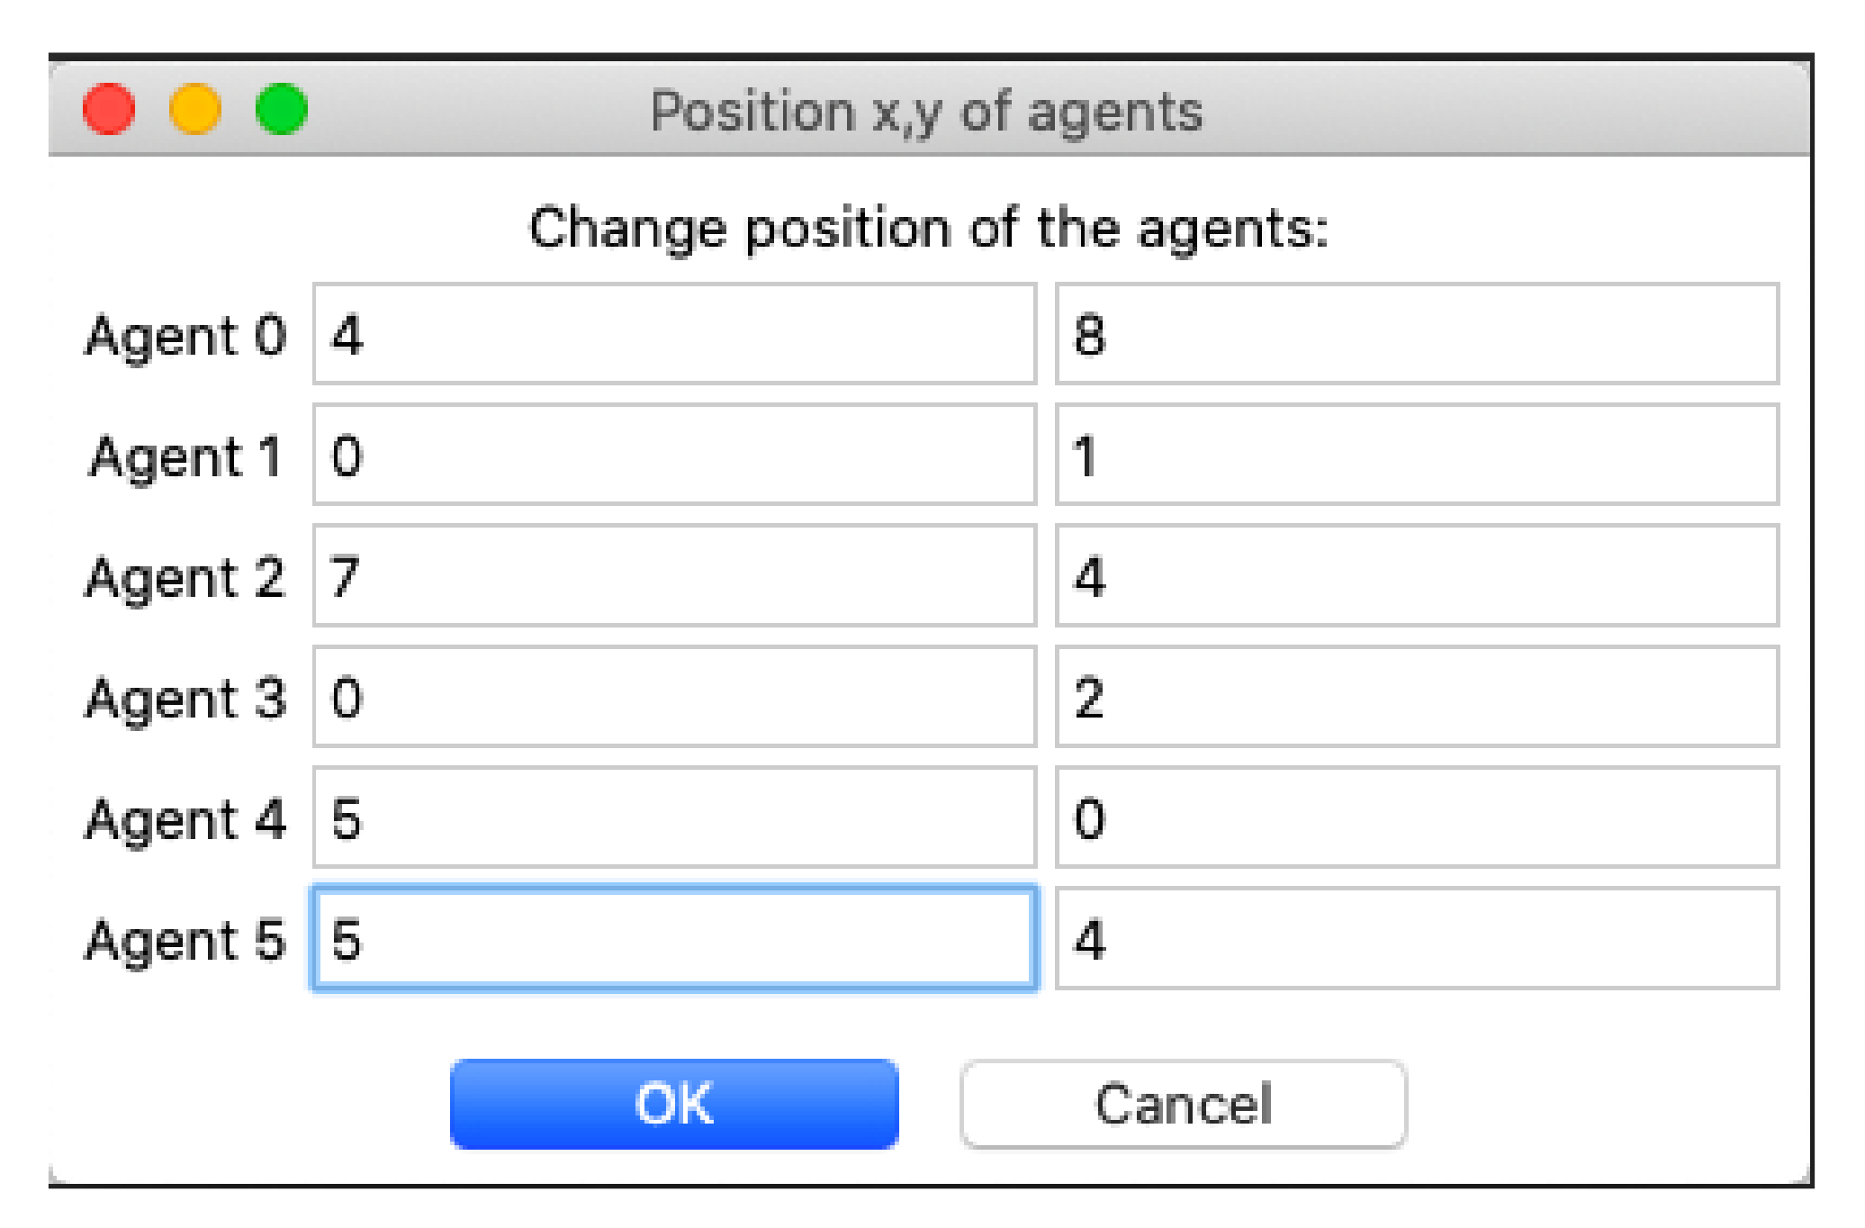Screen dimensions: 1865x1228
Task: Select the Agent 5 y position field
Action: [x=1417, y=938]
